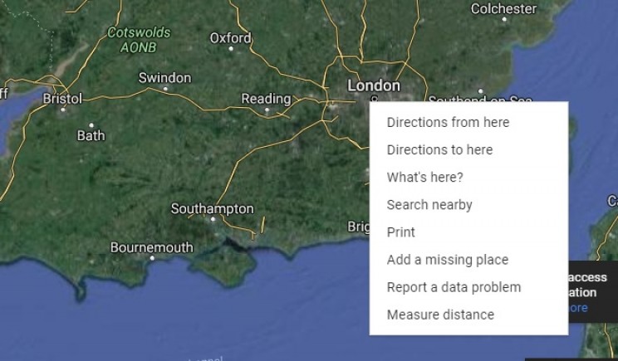Click 'Add a missing place' entry
Image resolution: width=618 pixels, height=361 pixels.
pyautogui.click(x=447, y=260)
